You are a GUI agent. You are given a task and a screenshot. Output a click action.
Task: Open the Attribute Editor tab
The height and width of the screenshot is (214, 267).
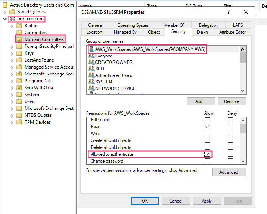[233, 32]
